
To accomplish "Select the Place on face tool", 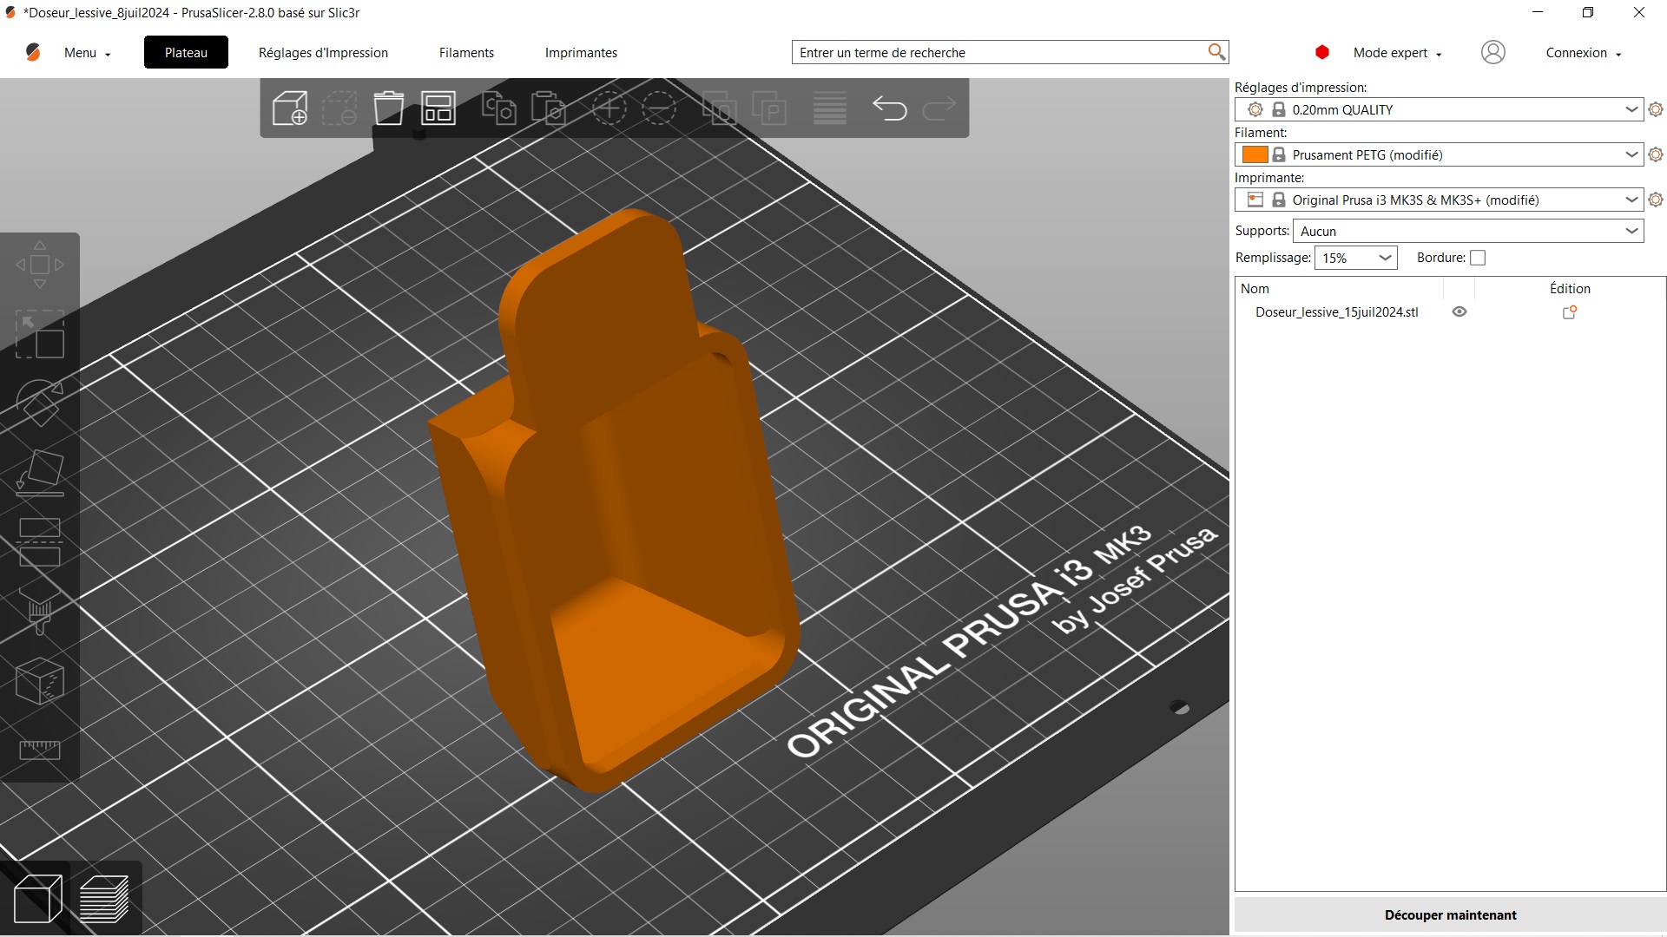I will click(40, 473).
